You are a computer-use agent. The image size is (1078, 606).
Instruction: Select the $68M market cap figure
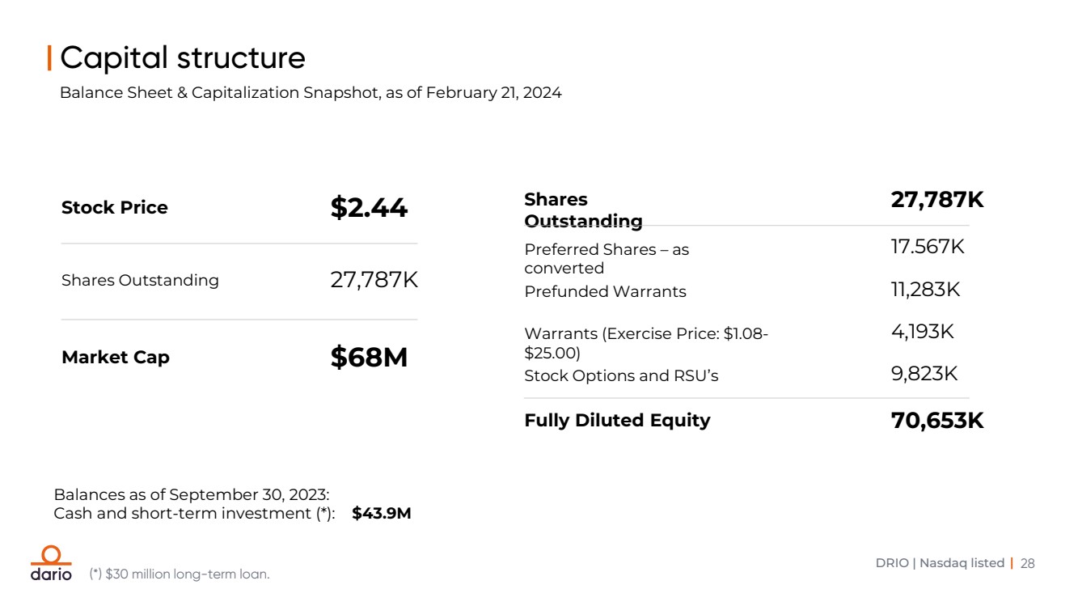coord(369,357)
